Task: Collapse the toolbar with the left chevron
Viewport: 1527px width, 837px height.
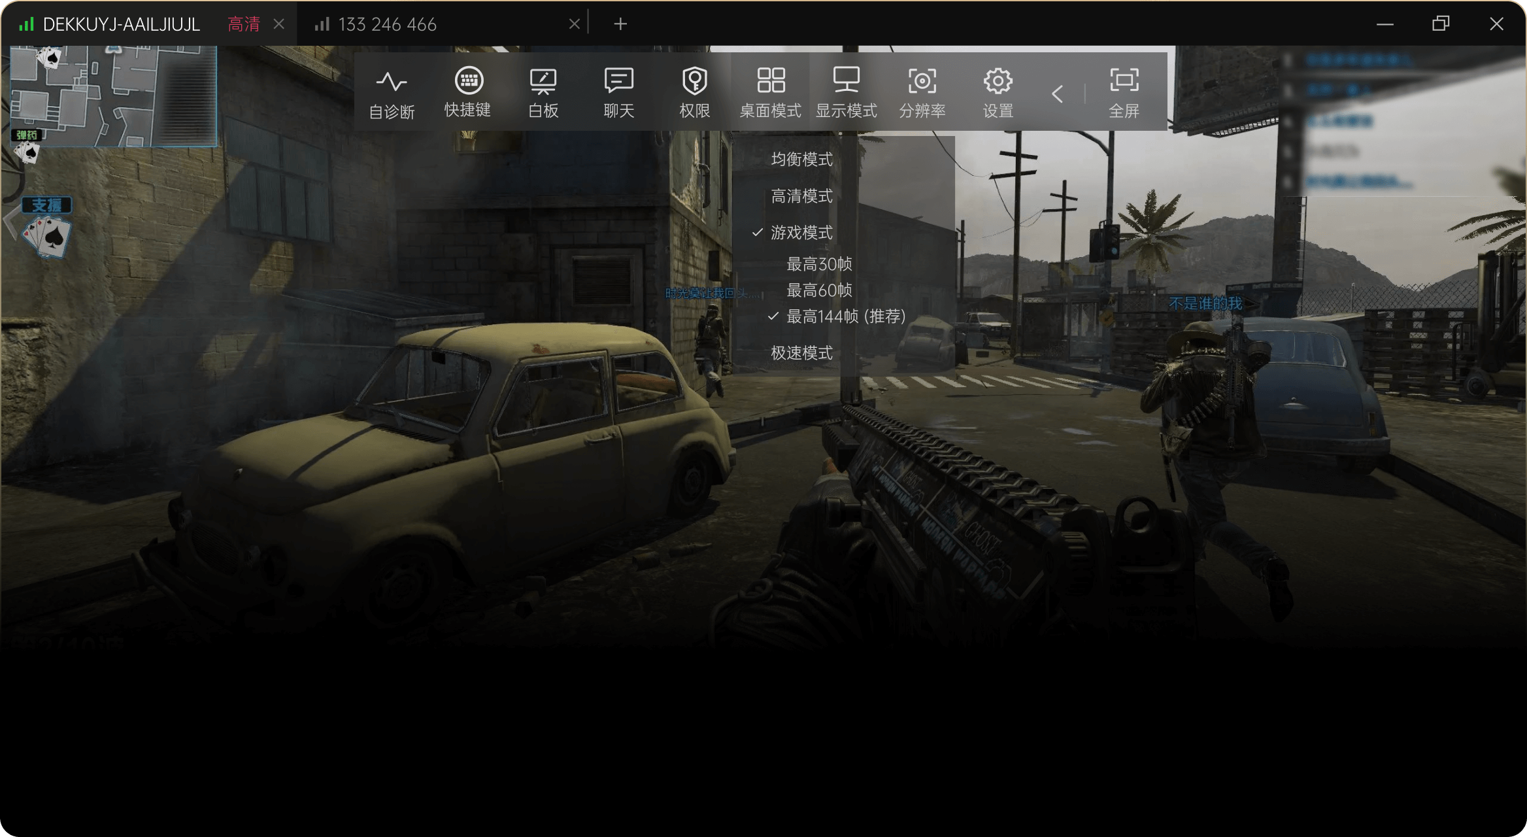Action: (1057, 94)
